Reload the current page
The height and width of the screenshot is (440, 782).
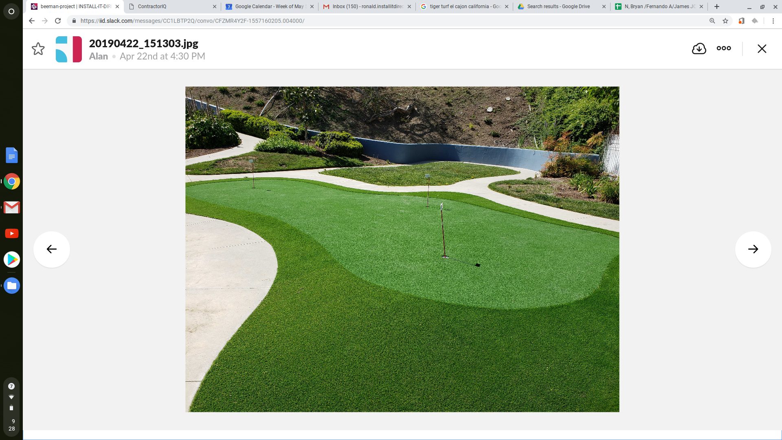tap(58, 21)
